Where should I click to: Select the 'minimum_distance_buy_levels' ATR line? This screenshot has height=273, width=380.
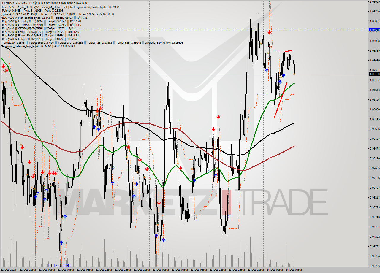(38, 46)
